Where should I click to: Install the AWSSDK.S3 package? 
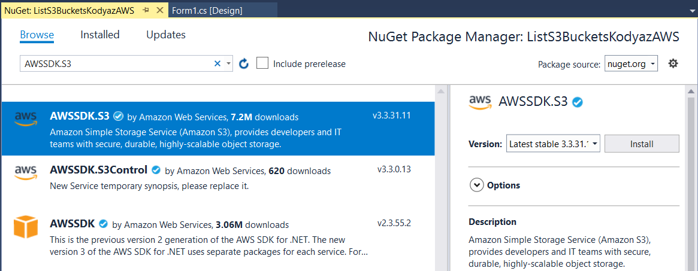point(642,144)
